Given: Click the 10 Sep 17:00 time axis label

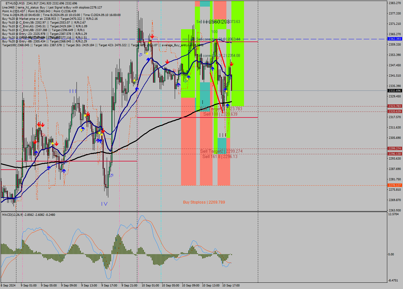Looking at the screenshot, I should 232,286.
